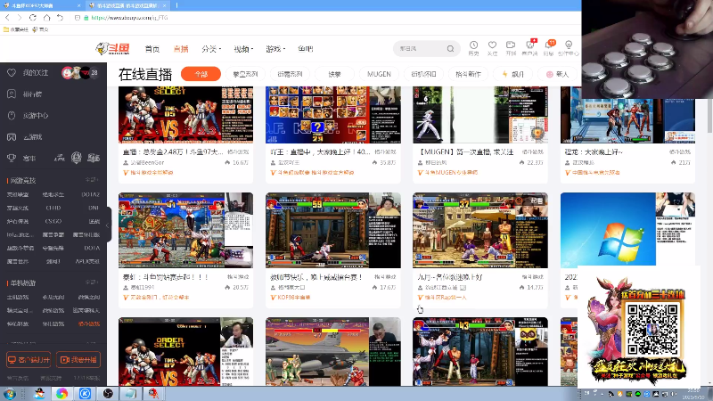Collapse the left sidebar with arrow handle
Viewport: 713px width, 401px height.
tap(108, 225)
